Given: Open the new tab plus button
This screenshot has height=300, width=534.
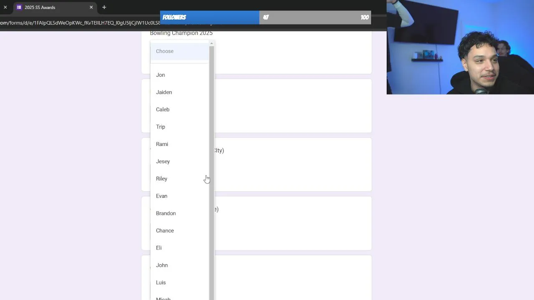Looking at the screenshot, I should [104, 7].
